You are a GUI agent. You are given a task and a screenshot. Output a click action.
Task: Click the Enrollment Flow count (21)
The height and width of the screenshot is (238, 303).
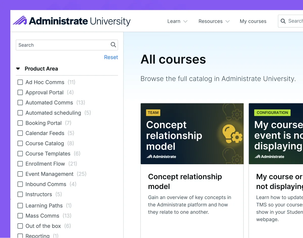point(73,164)
